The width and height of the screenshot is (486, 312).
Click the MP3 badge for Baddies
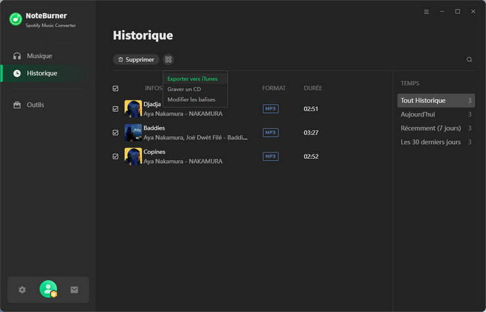[x=271, y=133]
